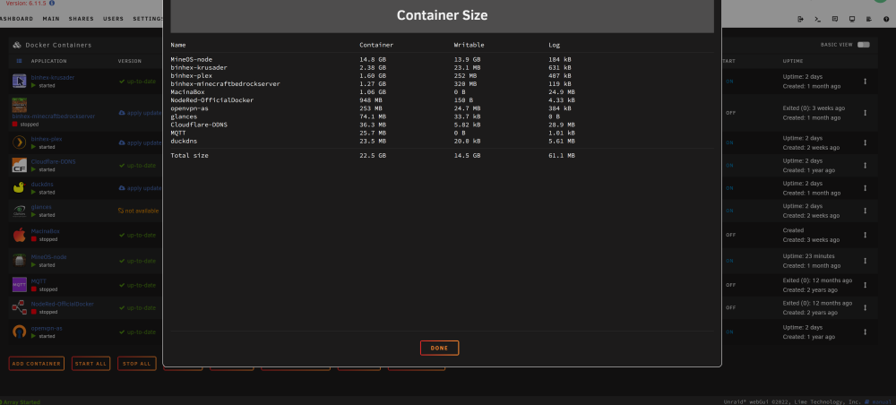Click the glances container icon

20,211
